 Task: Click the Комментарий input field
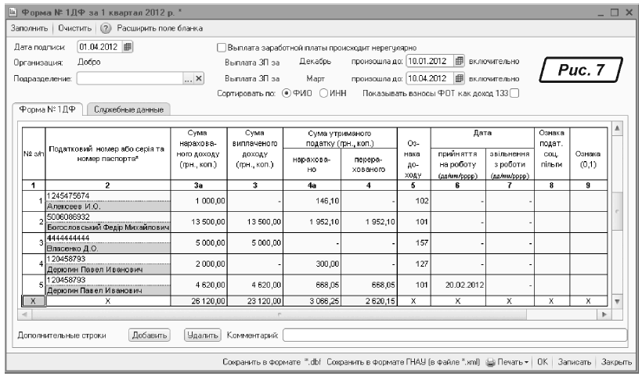coord(454,335)
